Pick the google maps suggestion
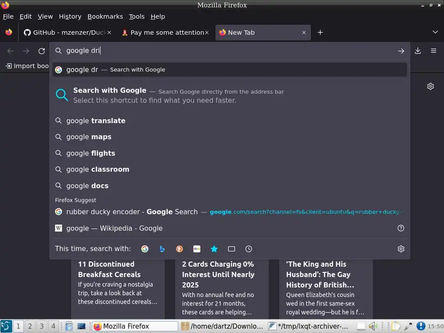Viewport: 444px width, 333px height. click(x=230, y=137)
